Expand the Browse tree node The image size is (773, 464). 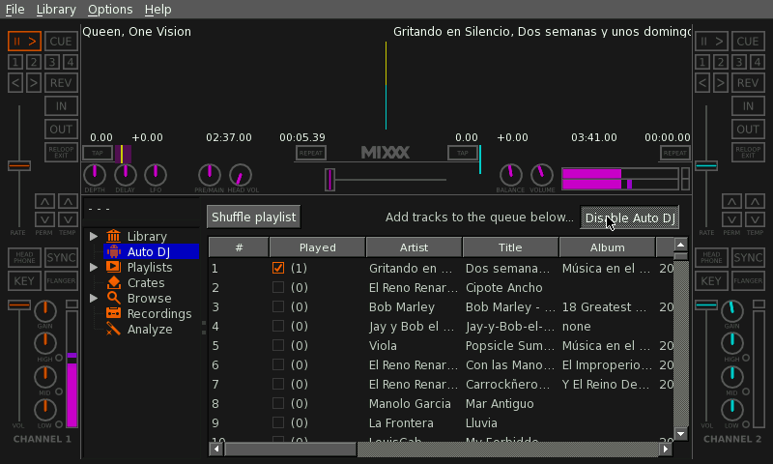point(93,299)
